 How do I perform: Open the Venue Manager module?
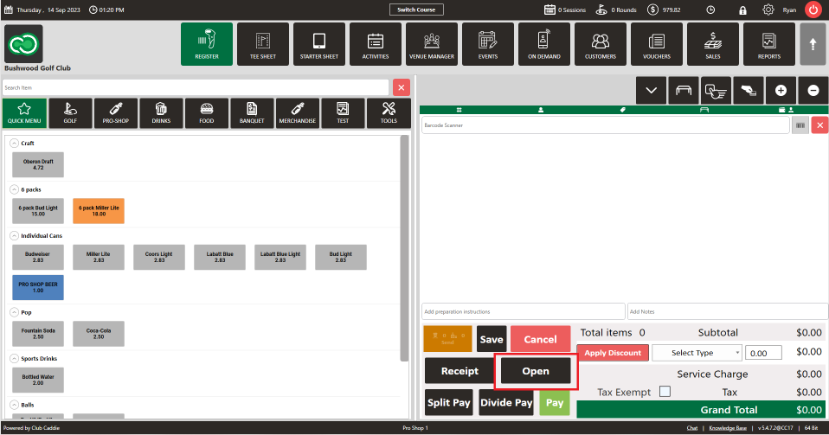(x=432, y=43)
